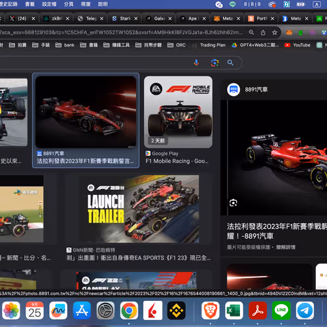Open Interactive Brokers red icon in Dock
This screenshot has height=327, width=327.
[153, 311]
